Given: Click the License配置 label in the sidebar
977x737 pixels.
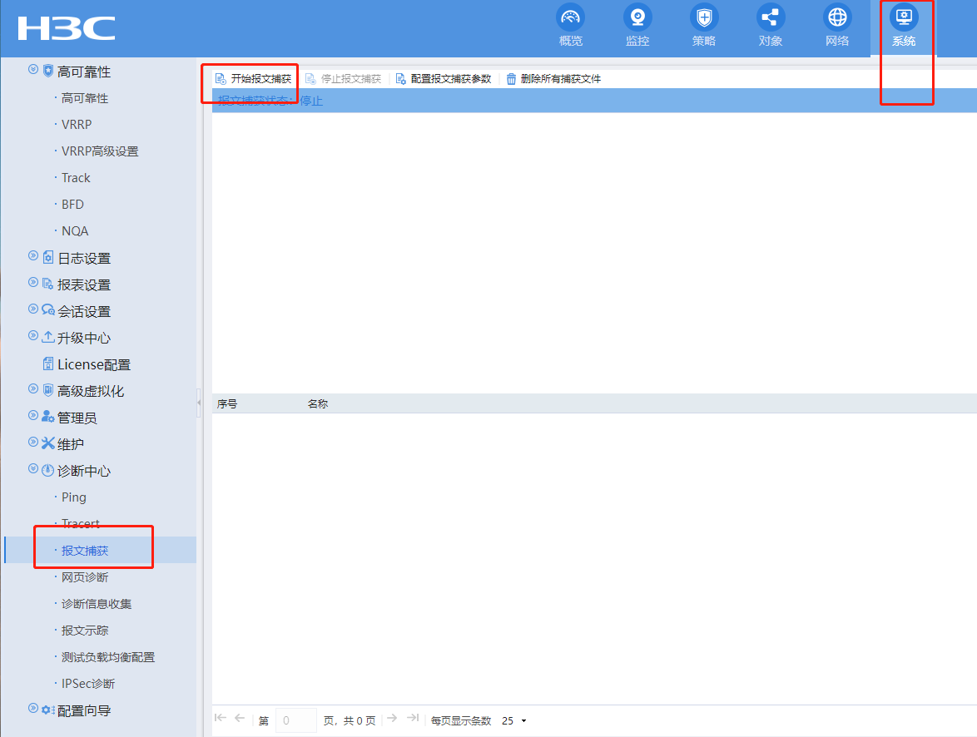Looking at the screenshot, I should [x=94, y=364].
